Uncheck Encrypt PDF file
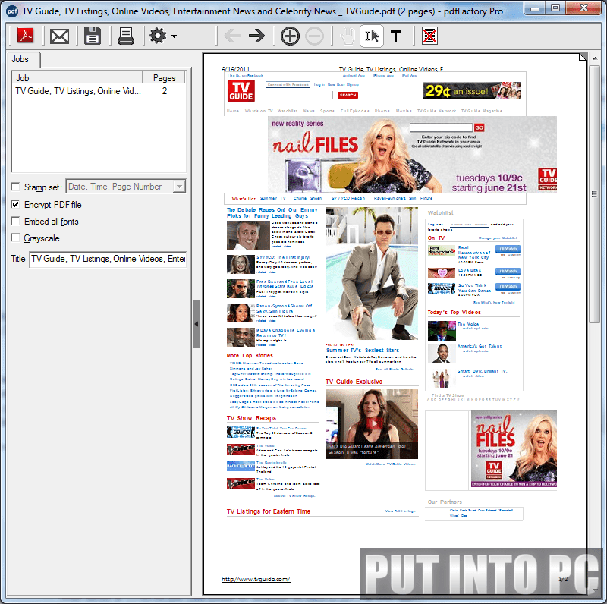607x604 pixels. click(x=15, y=204)
